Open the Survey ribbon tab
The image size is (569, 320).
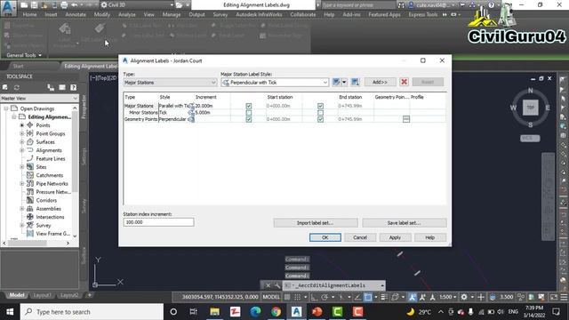[x=220, y=14]
